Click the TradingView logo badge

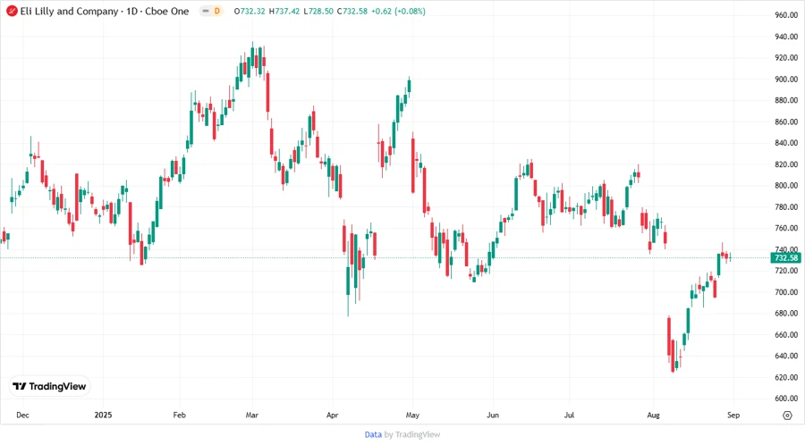(50, 387)
